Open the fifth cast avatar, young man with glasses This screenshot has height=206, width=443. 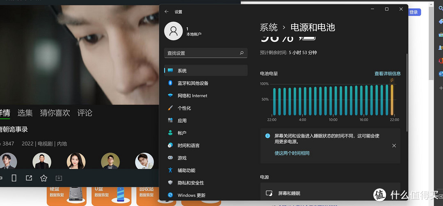click(x=144, y=161)
